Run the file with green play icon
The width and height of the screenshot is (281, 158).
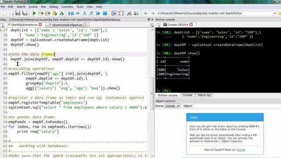(34, 13)
